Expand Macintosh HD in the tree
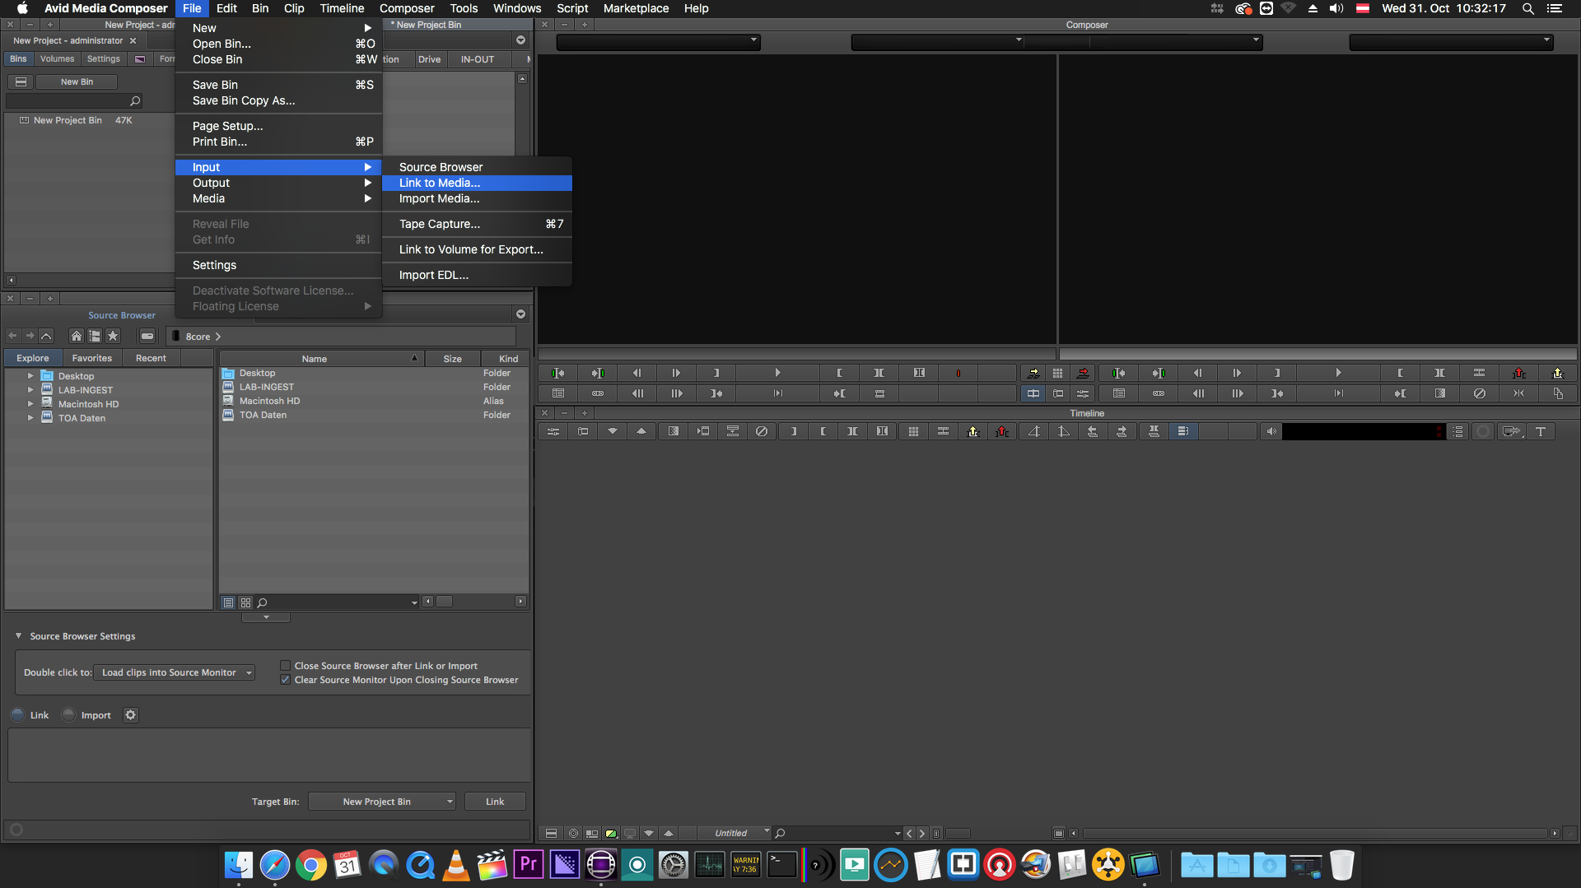The height and width of the screenshot is (888, 1581). click(x=30, y=404)
